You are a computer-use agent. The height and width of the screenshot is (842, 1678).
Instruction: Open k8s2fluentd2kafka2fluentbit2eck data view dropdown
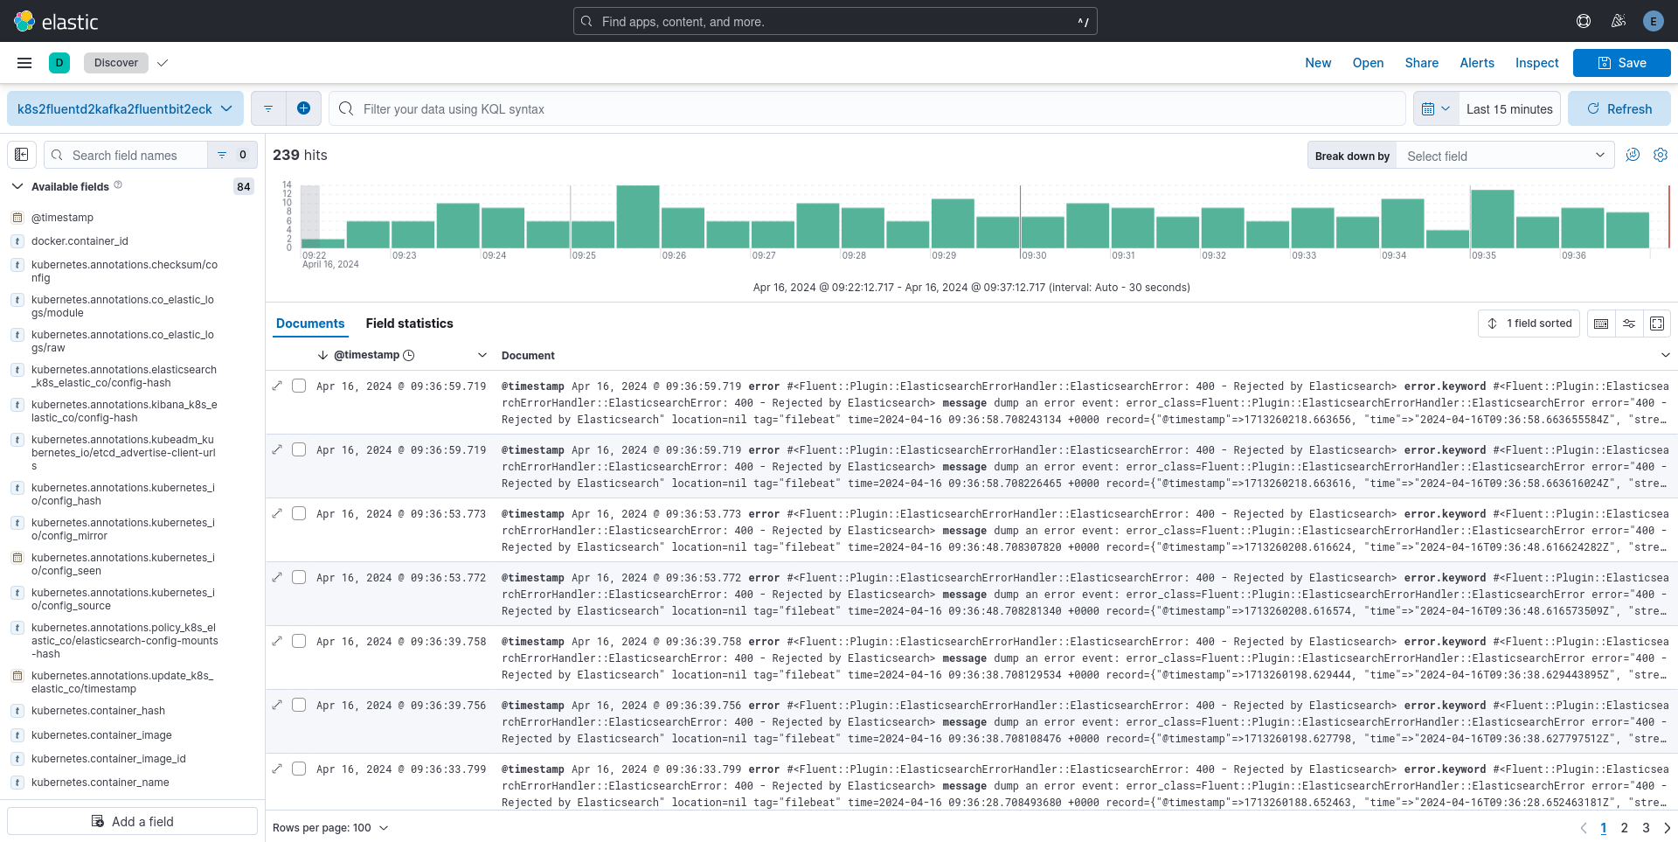(x=125, y=108)
